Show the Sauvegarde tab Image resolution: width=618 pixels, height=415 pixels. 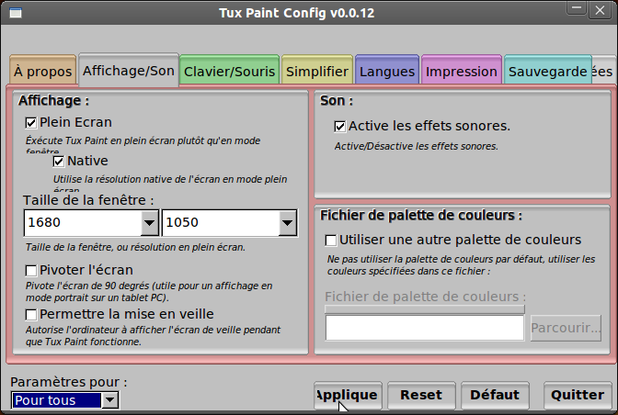coord(547,72)
